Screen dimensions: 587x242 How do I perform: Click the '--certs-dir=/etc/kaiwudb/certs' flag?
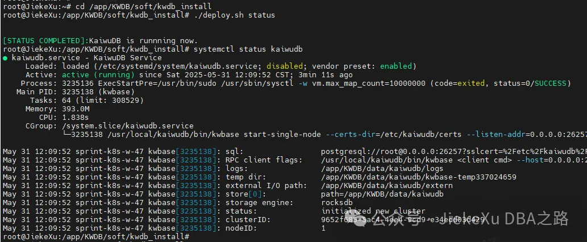pos(393,134)
